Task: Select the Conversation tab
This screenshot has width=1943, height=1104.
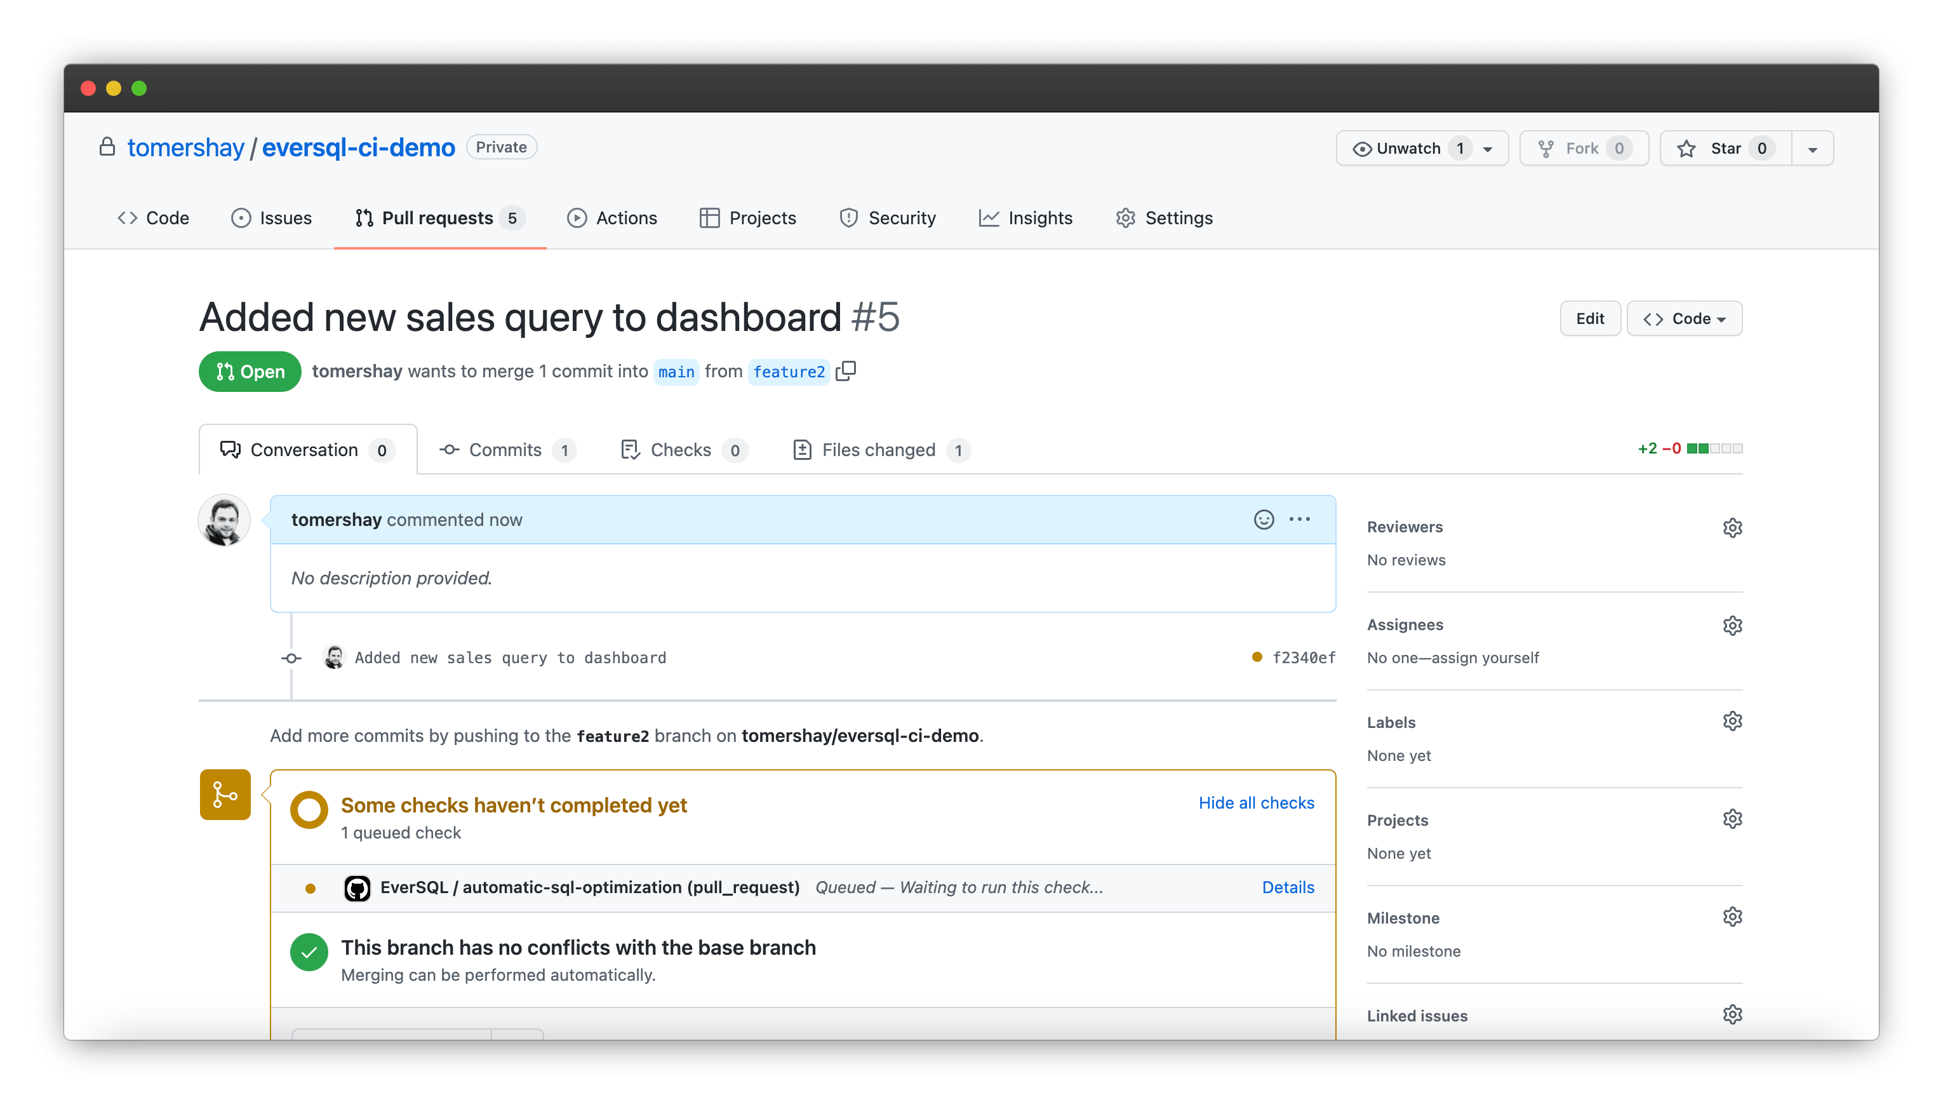Action: 308,450
